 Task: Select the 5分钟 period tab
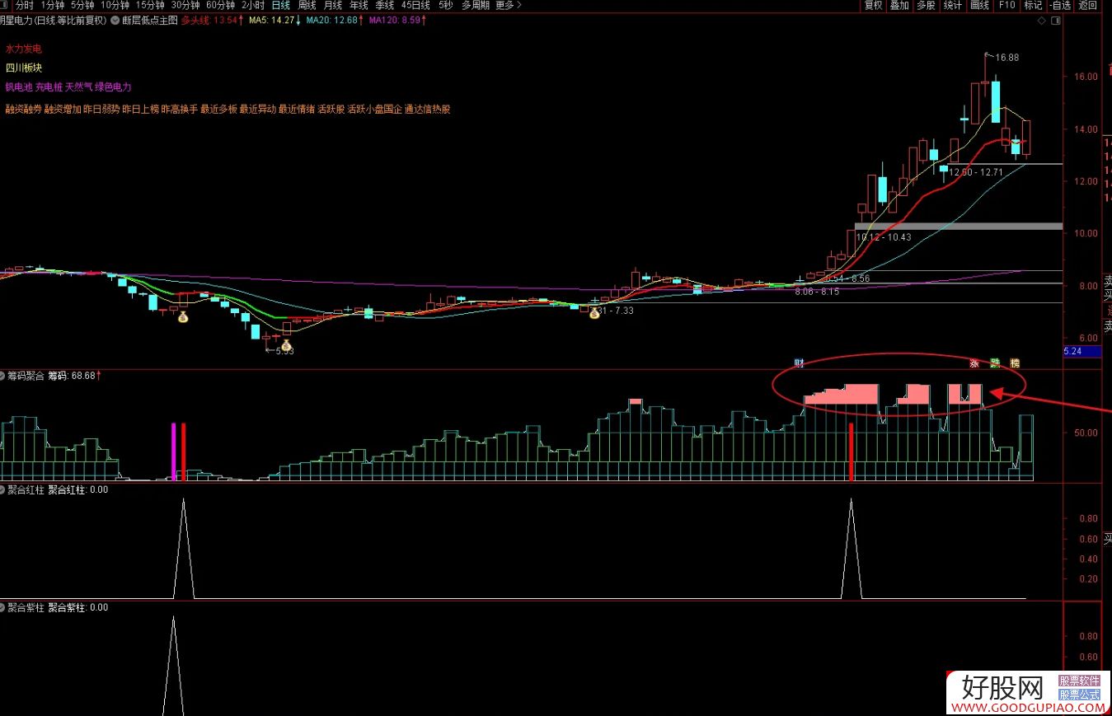point(82,5)
